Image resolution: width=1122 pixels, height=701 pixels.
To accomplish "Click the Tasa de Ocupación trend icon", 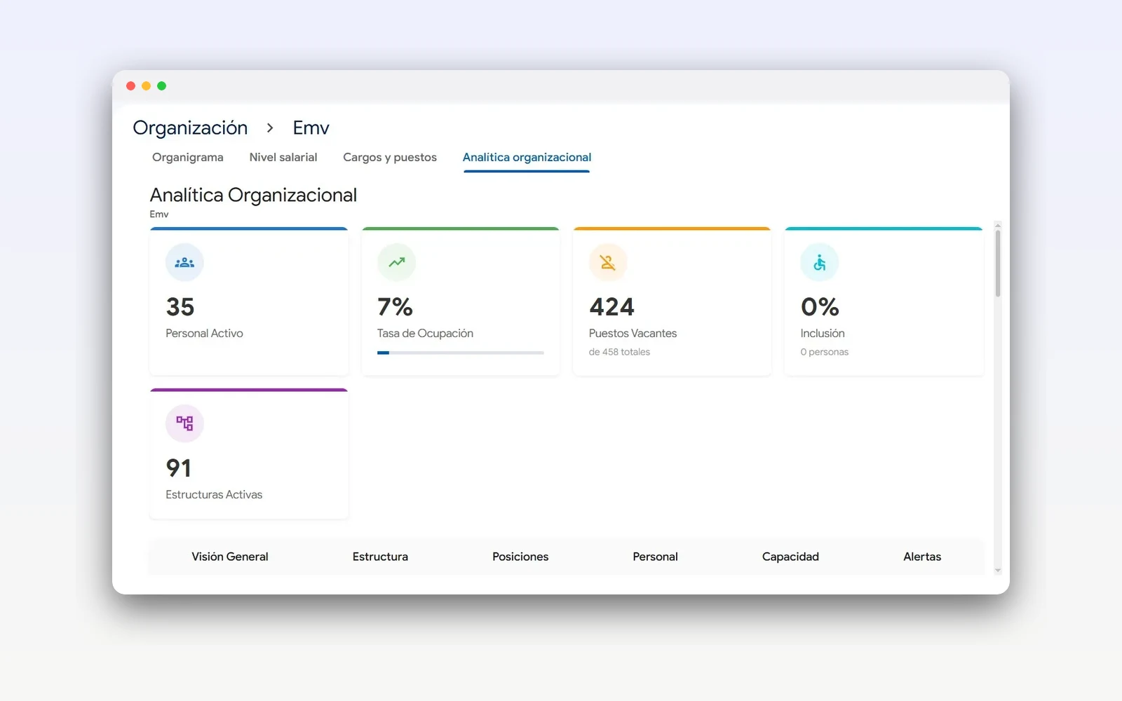I will point(396,263).
